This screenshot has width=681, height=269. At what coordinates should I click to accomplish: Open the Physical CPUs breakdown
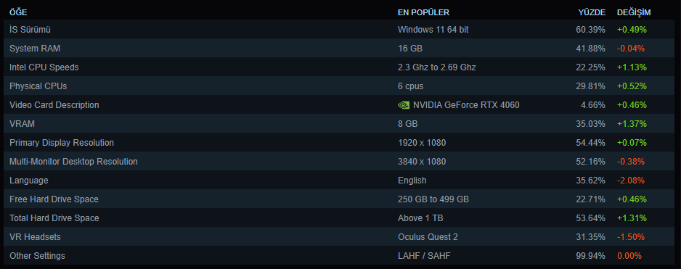point(340,86)
